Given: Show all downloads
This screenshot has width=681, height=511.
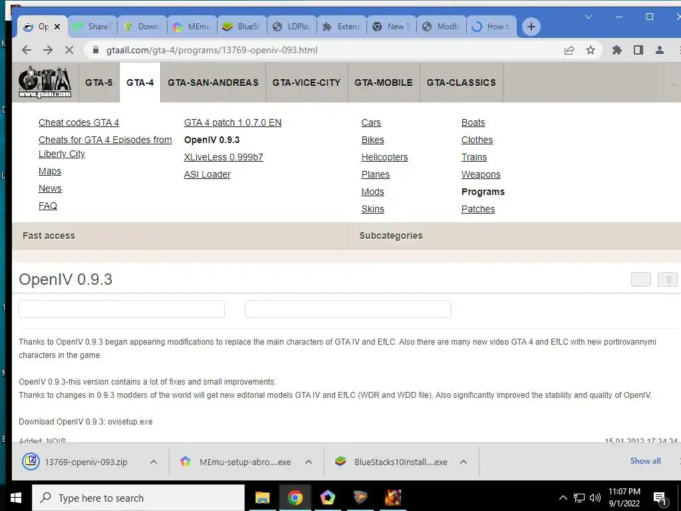Looking at the screenshot, I should pyautogui.click(x=645, y=461).
